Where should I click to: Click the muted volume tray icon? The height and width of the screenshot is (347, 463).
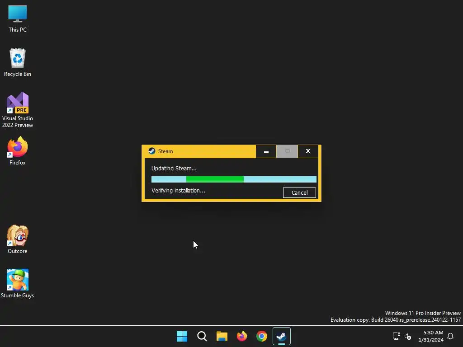(408, 336)
